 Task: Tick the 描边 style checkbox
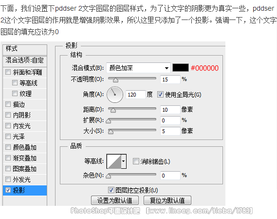click(8, 104)
